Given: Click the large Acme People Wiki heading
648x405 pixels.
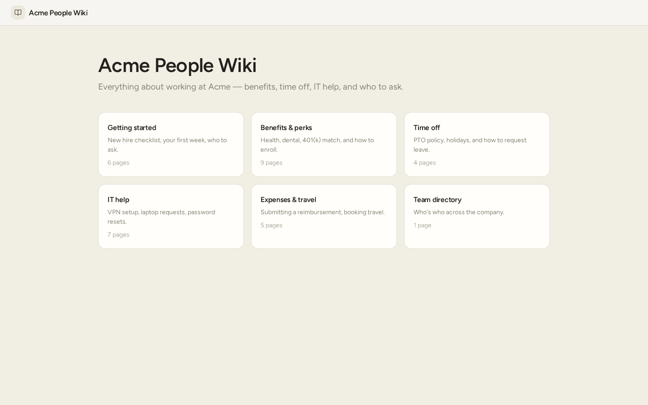Looking at the screenshot, I should [x=177, y=65].
